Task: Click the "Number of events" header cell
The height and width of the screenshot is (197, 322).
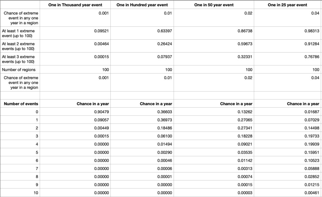Action: click(21, 104)
